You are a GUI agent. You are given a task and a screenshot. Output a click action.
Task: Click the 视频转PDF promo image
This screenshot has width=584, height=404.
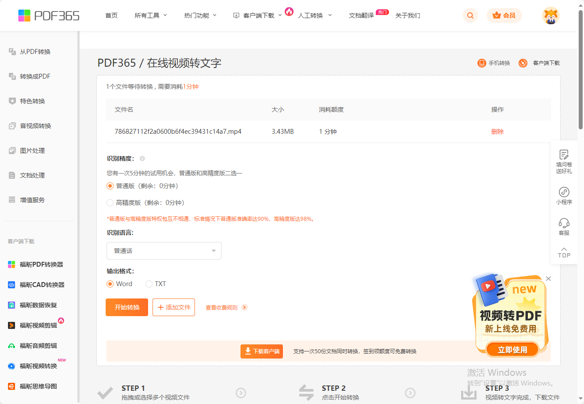pos(510,316)
